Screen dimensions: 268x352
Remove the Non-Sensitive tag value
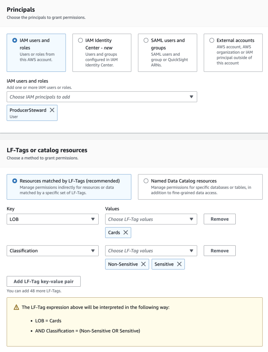(x=143, y=264)
